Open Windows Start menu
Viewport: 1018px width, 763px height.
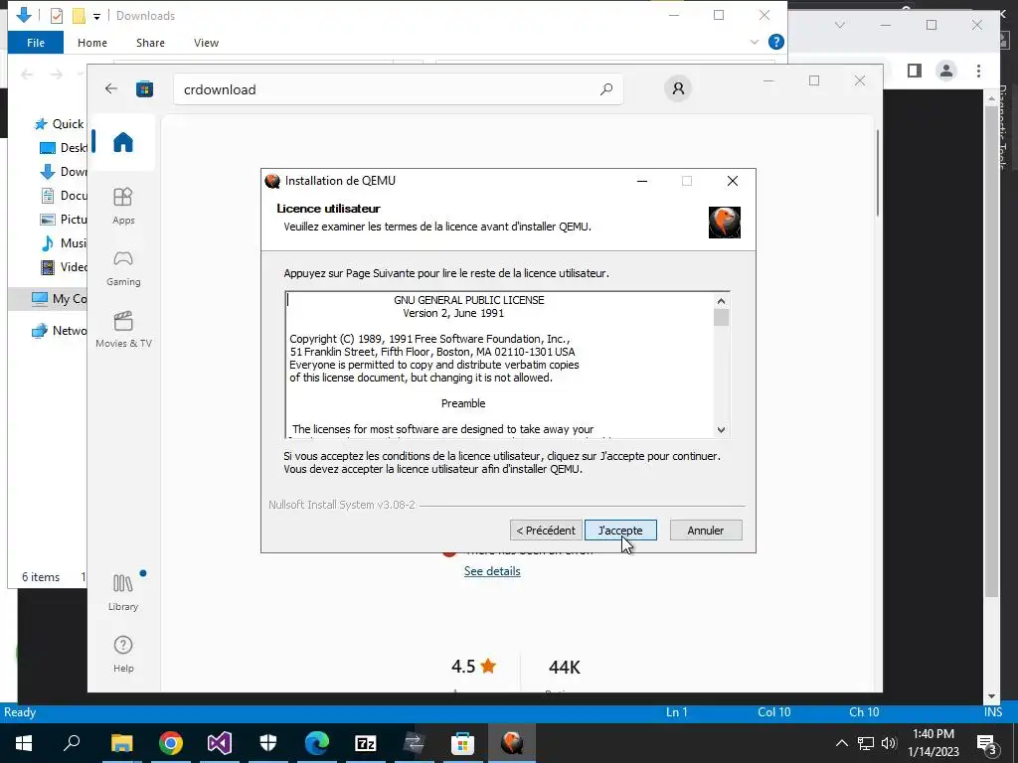click(x=24, y=743)
